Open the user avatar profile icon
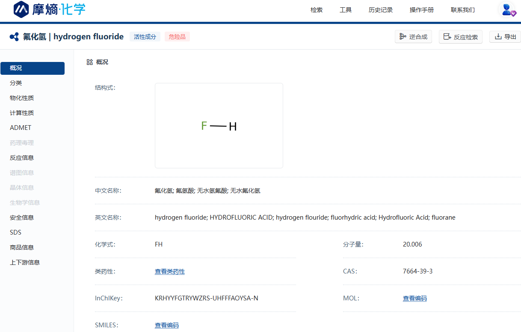The height and width of the screenshot is (332, 521). [x=508, y=10]
